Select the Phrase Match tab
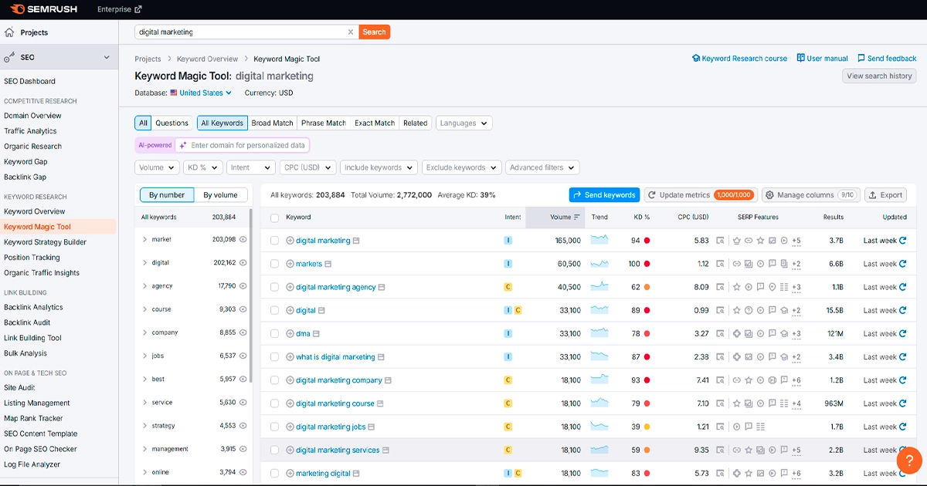Screen dimensions: 927x486 pyautogui.click(x=324, y=123)
